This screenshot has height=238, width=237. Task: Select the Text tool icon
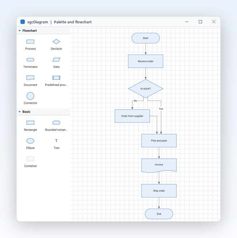(56, 141)
